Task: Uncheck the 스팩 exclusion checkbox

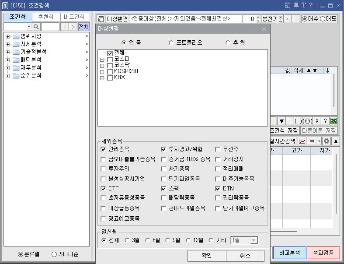Action: tap(163, 189)
